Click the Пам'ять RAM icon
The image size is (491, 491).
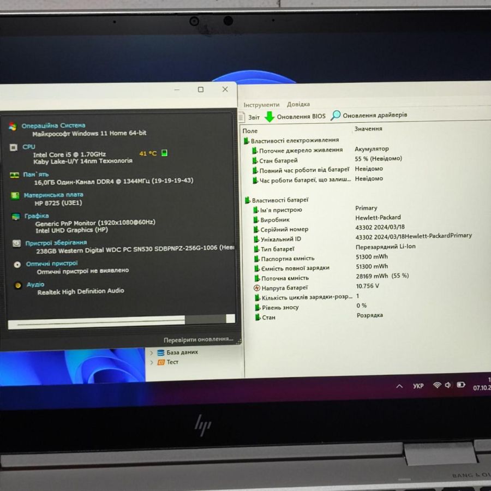point(14,175)
